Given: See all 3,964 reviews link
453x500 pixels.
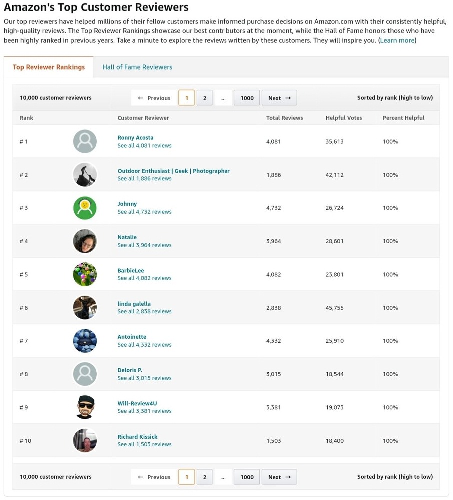Looking at the screenshot, I should [x=144, y=245].
